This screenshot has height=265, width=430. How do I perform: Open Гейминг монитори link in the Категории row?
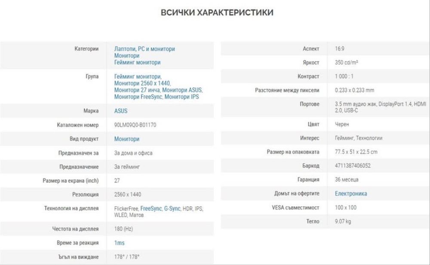137,62
